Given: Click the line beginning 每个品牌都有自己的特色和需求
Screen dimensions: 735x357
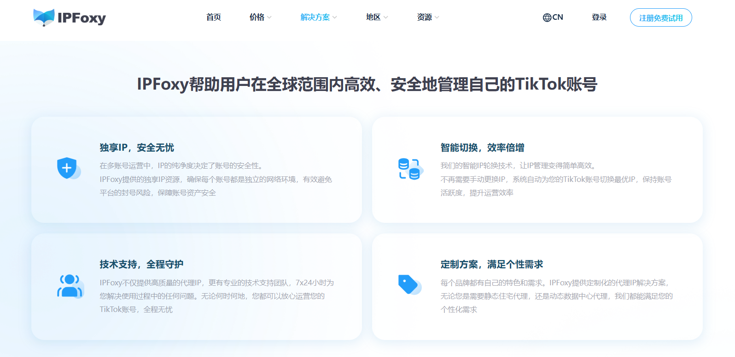Looking at the screenshot, I should (556, 283).
